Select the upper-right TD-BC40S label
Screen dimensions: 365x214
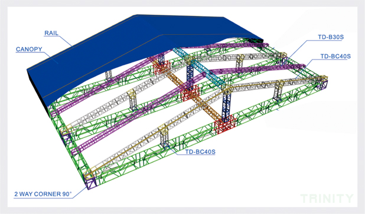pos(335,56)
